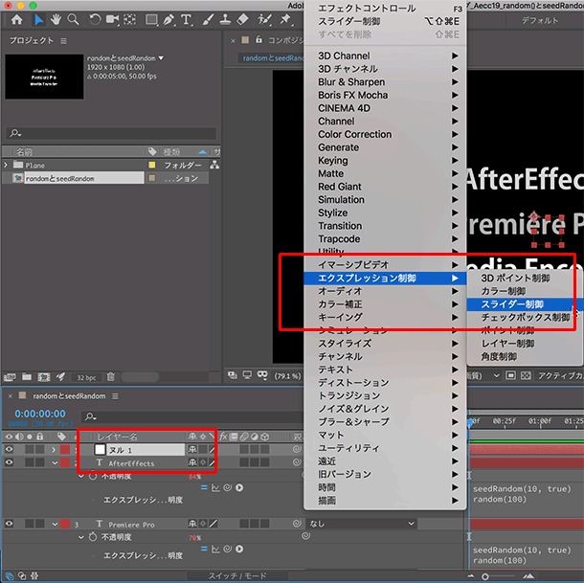This screenshot has height=583, width=584.
Task: Open expression language menu for Premiere Pro layer
Action: click(239, 549)
